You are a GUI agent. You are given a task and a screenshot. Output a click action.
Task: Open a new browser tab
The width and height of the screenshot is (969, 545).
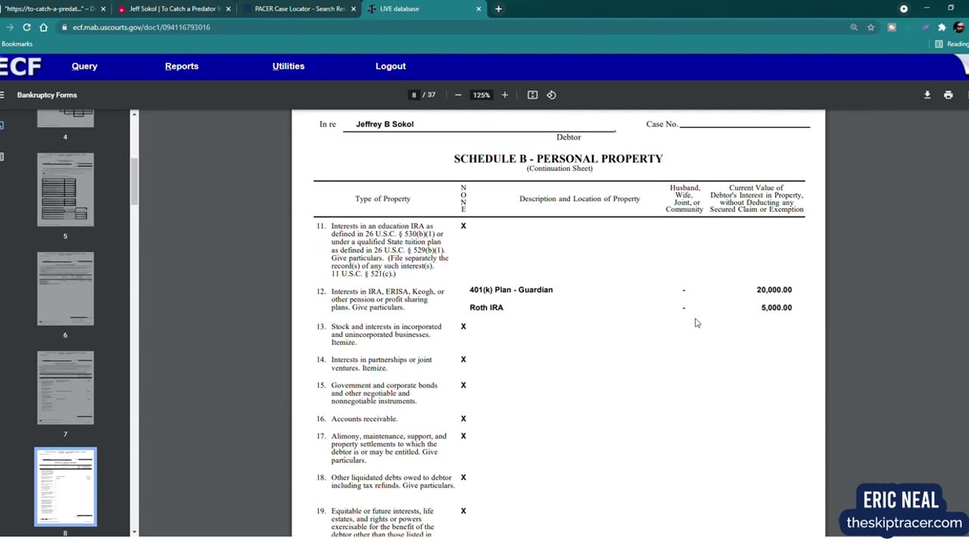point(498,9)
